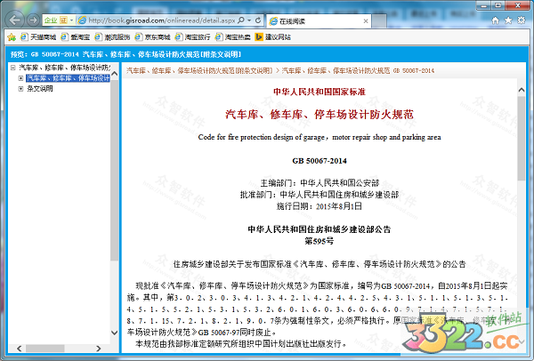
Task: Click the line 主编部门：中华人民共和国公安部
Action: [x=320, y=183]
